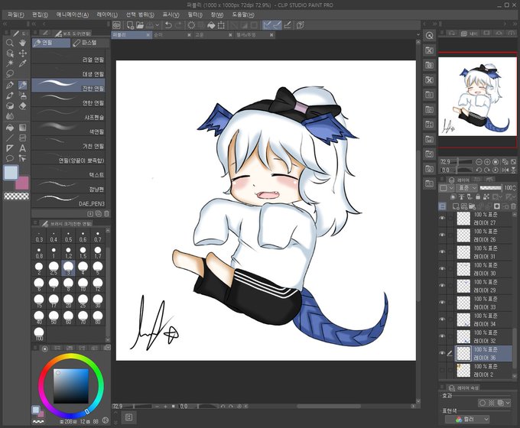
Task: Hide layer 레이어 31 using its eye
Action: 442,252
